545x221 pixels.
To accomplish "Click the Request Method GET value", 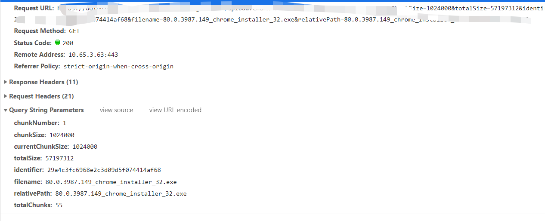I will click(74, 31).
